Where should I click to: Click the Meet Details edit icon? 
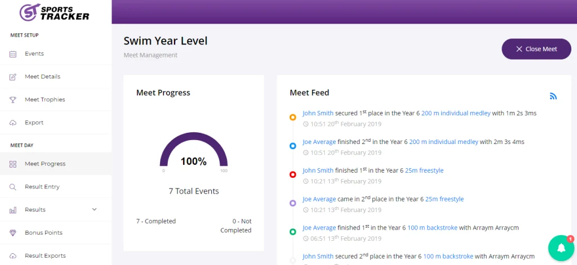[13, 77]
